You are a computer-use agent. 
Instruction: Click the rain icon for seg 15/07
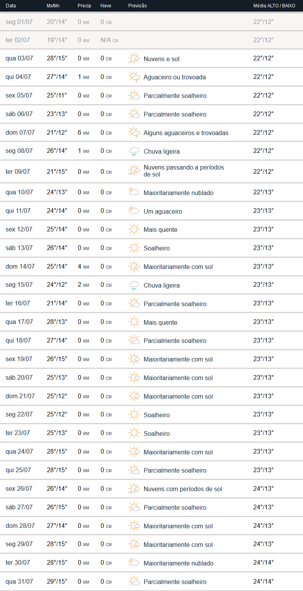tap(134, 285)
